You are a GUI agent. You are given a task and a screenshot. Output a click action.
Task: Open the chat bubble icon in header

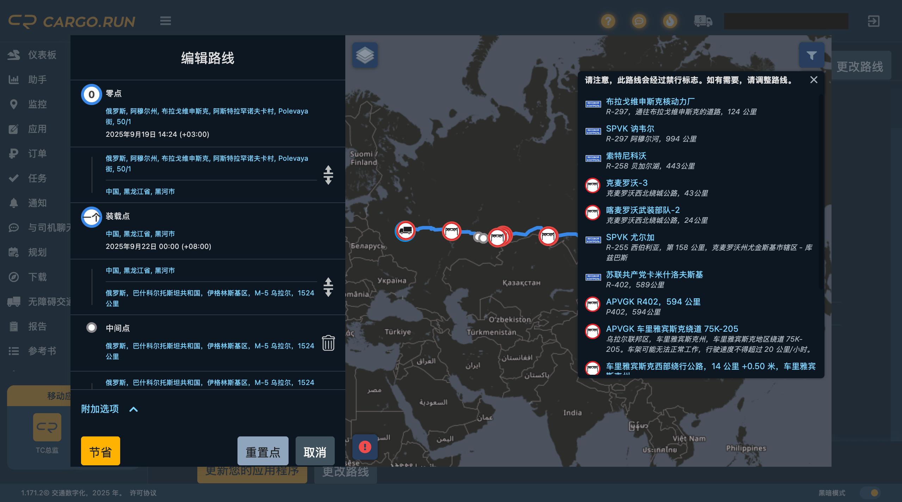pyautogui.click(x=639, y=21)
